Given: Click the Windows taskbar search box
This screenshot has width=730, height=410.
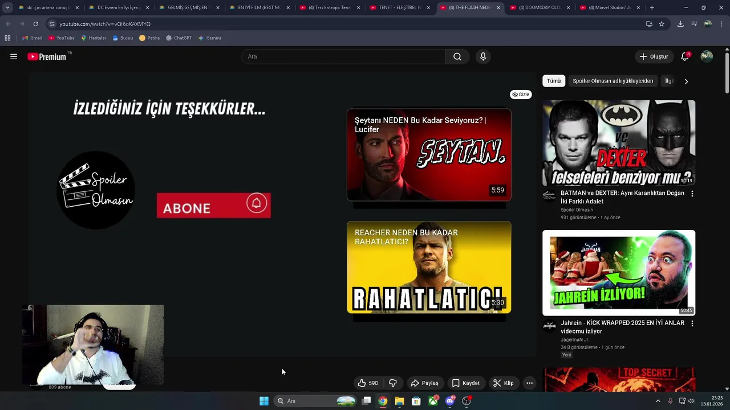Looking at the screenshot, I should pyautogui.click(x=315, y=401).
